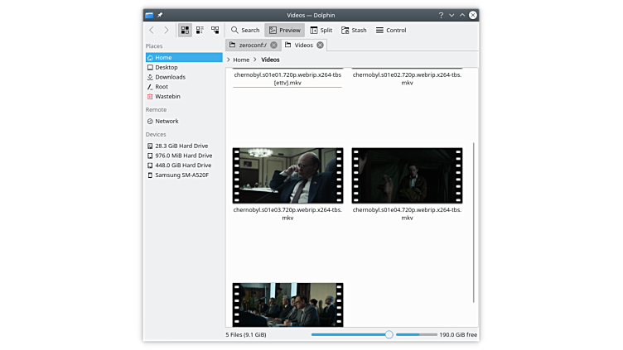Viewport: 623px width, 350px height.
Task: Toggle the Preview button in toolbar
Action: tap(284, 30)
